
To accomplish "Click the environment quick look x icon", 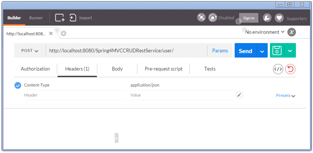I will point(292,32).
